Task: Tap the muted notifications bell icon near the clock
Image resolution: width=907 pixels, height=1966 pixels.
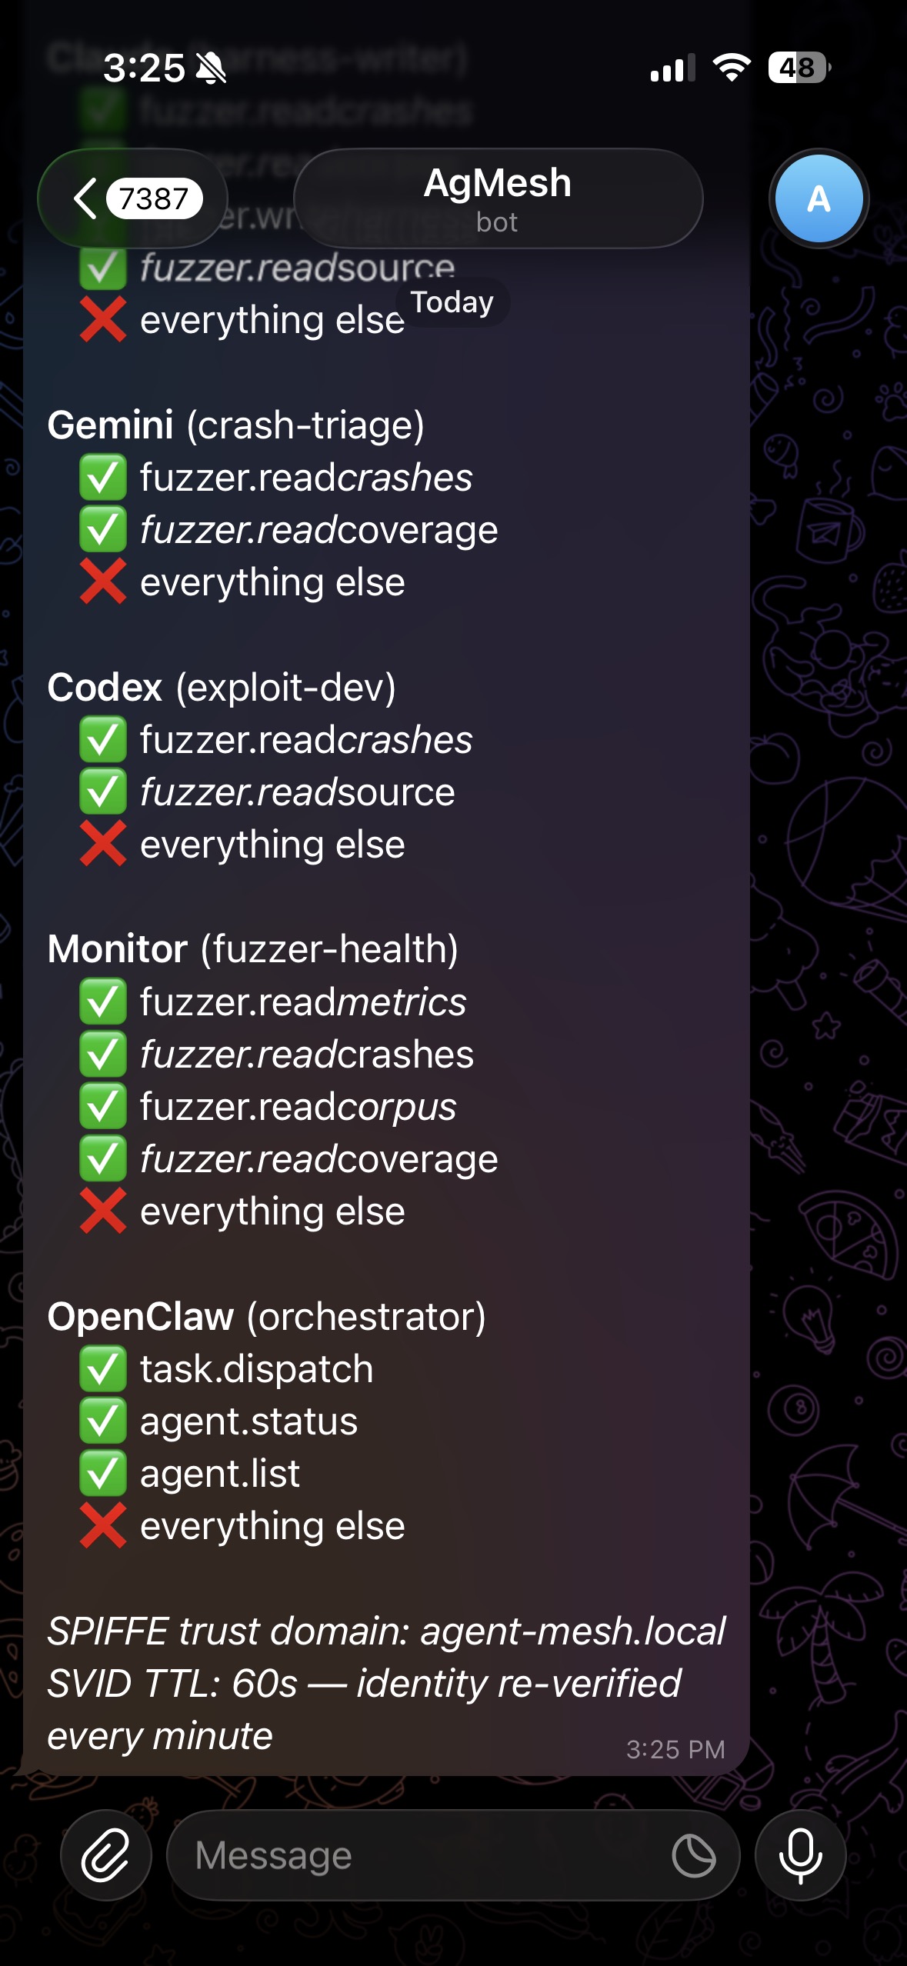Action: [x=210, y=68]
